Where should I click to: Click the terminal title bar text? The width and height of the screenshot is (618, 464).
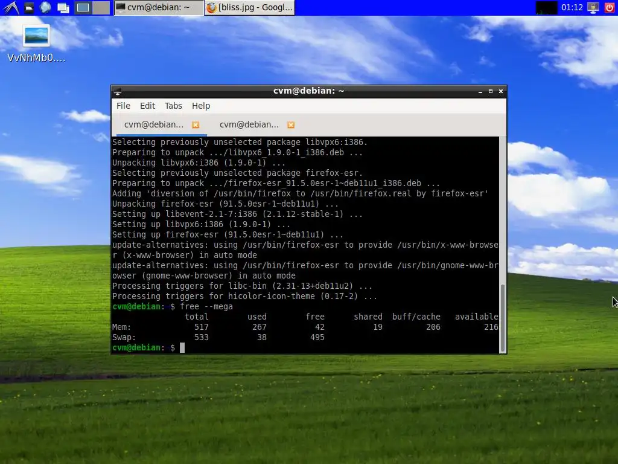coord(308,91)
